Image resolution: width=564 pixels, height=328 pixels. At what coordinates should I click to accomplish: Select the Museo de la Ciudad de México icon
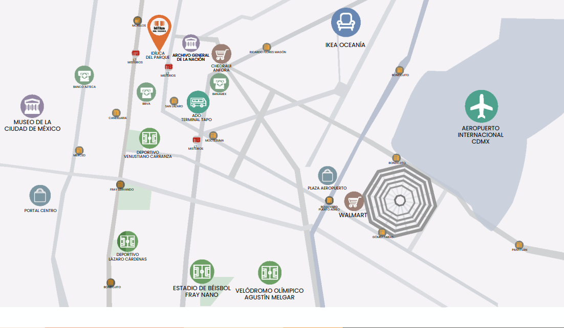tap(32, 106)
